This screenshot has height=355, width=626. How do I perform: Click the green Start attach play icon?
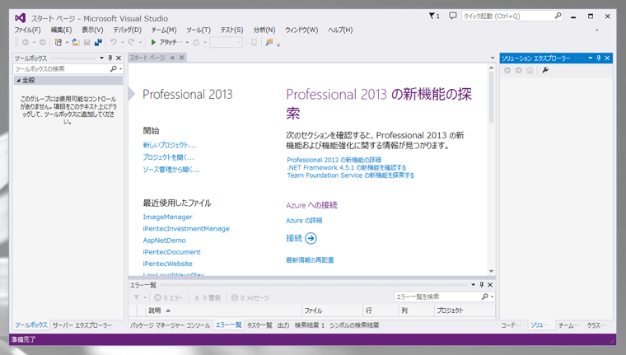pos(153,42)
